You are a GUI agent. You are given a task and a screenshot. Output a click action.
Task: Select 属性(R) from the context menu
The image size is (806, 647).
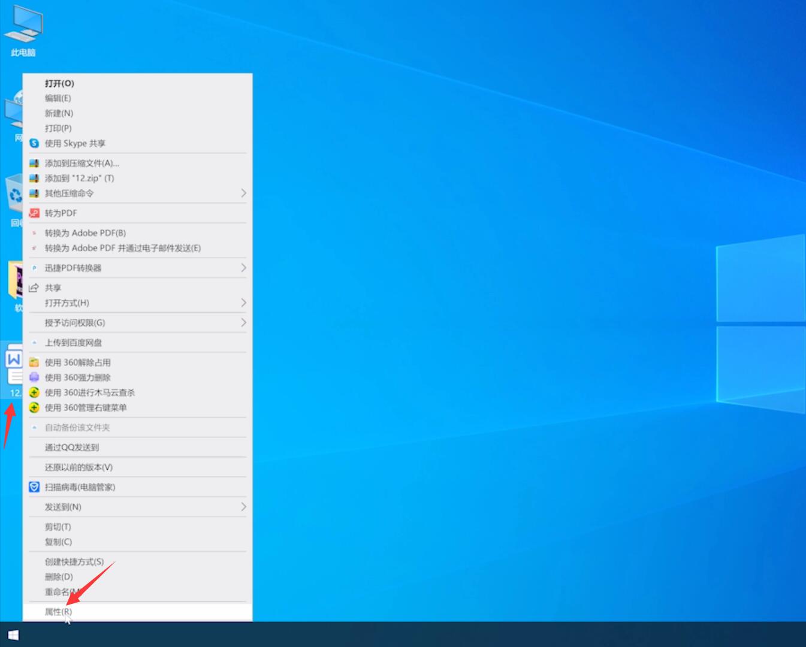pos(58,612)
